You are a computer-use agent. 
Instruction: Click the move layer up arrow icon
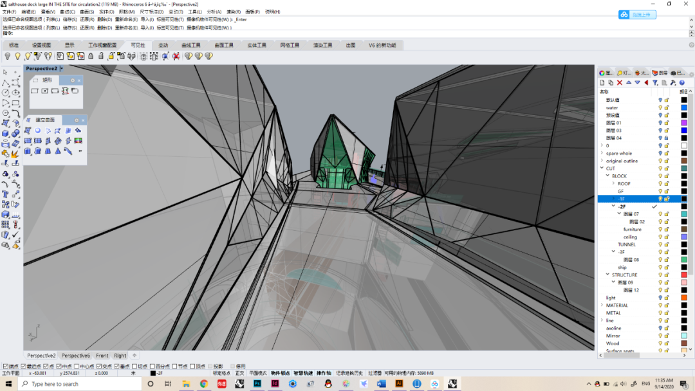(629, 83)
